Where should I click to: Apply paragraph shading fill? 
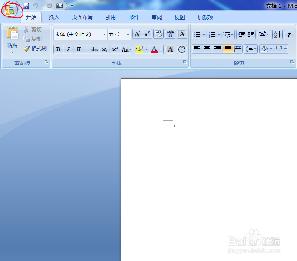pos(264,49)
